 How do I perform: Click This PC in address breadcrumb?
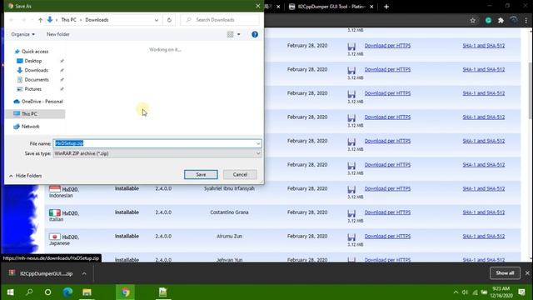68,20
